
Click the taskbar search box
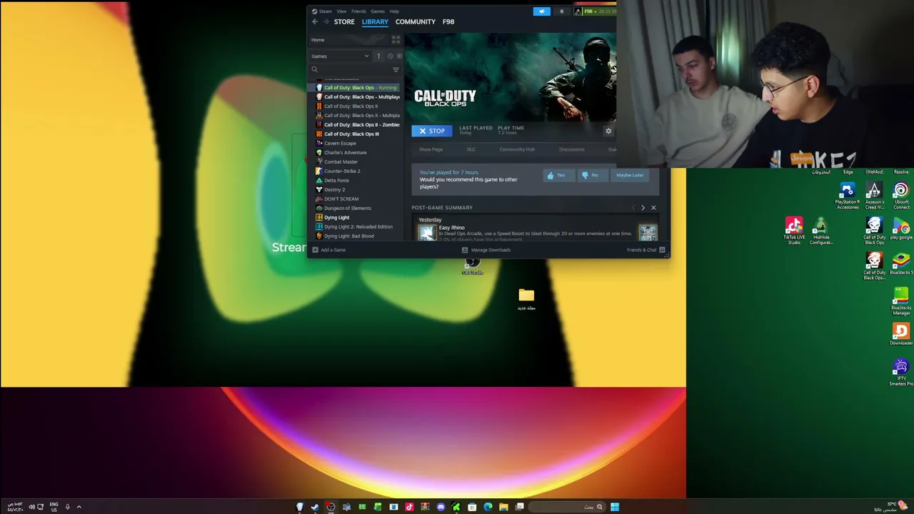point(568,508)
